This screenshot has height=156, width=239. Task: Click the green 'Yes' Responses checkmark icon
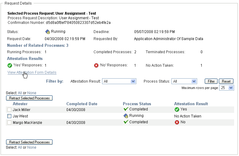click(9, 65)
